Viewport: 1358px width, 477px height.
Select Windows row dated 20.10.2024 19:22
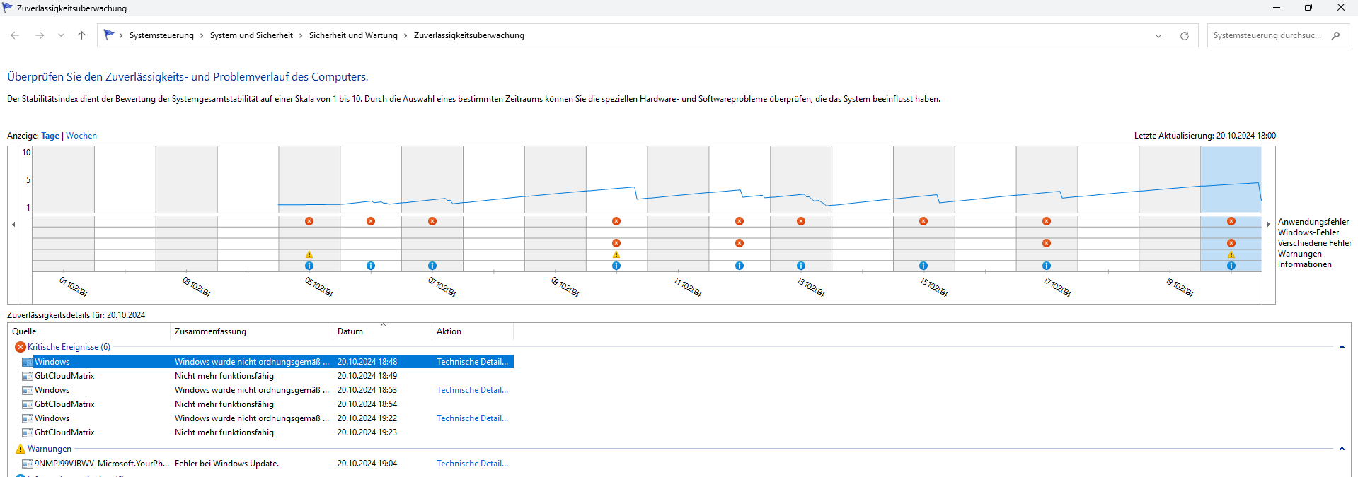[x=267, y=418]
